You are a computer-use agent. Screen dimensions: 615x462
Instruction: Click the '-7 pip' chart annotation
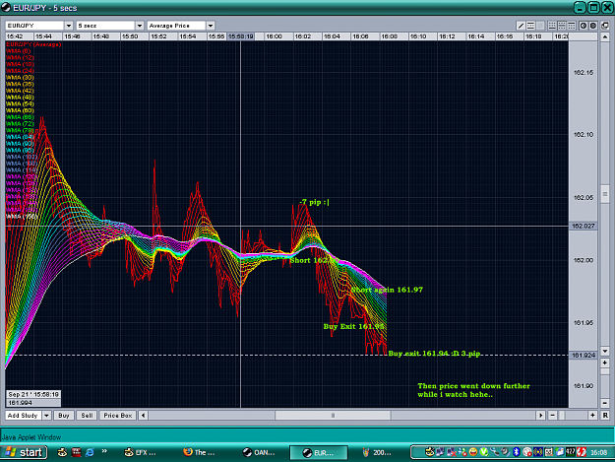click(x=314, y=202)
